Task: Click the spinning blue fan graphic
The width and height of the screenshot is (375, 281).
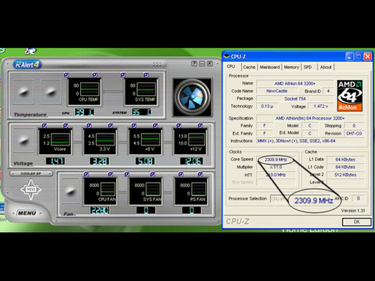Action: [192, 97]
